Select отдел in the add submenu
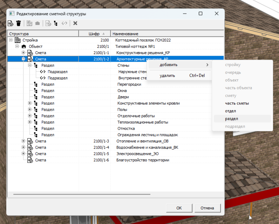This screenshot has height=224, width=279. (x=242, y=111)
